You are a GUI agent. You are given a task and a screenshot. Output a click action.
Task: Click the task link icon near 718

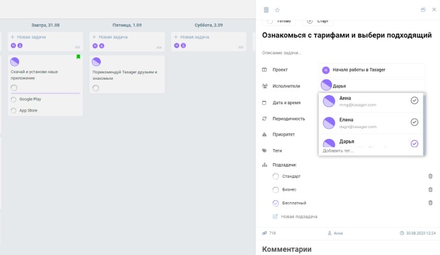265,233
